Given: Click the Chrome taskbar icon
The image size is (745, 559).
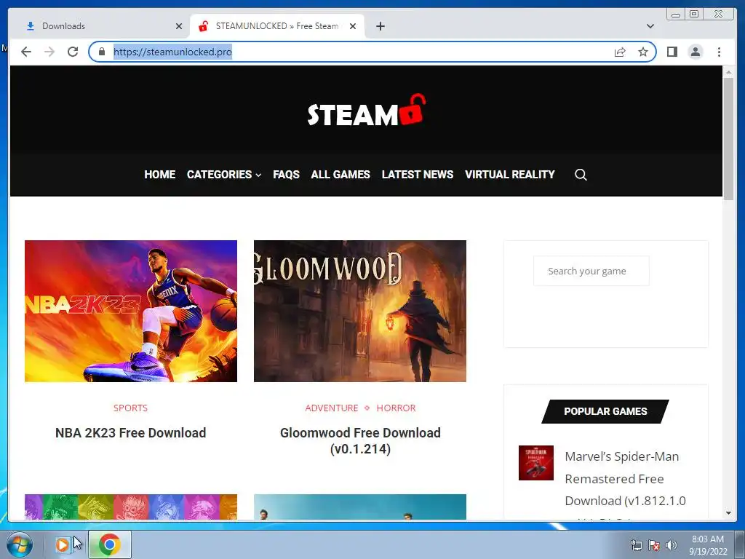Looking at the screenshot, I should [x=109, y=544].
